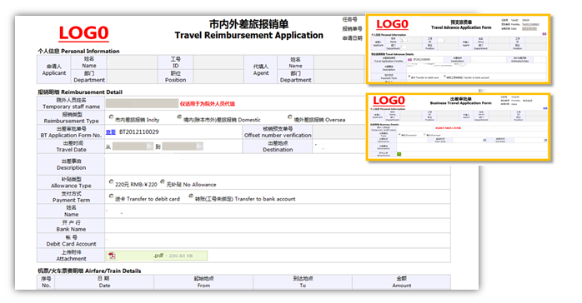The width and height of the screenshot is (582, 303).
Task: Click the PDF file icon in Attachment
Action: pos(112,256)
